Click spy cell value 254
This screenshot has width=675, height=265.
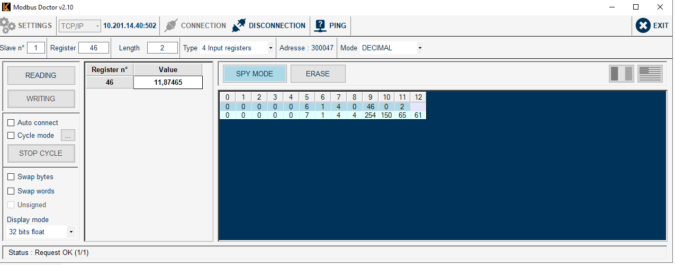[x=370, y=115]
